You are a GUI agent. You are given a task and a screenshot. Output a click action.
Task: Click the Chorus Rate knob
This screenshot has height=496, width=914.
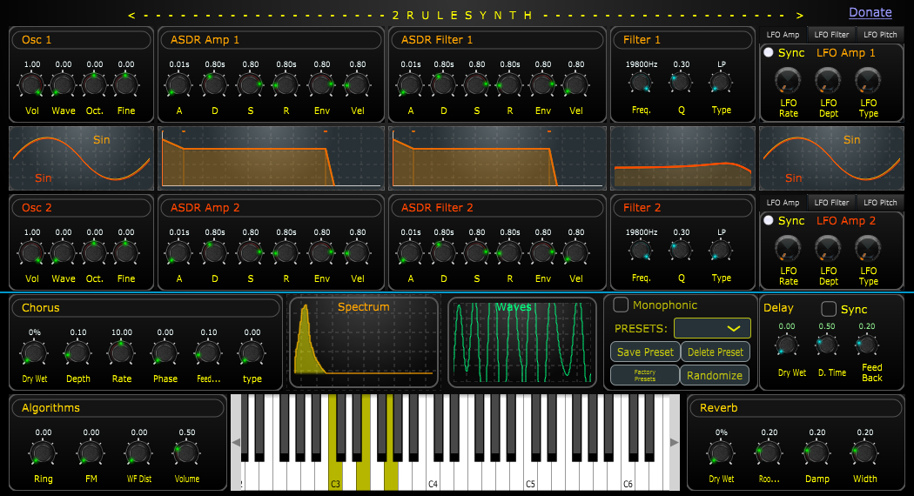(x=121, y=352)
